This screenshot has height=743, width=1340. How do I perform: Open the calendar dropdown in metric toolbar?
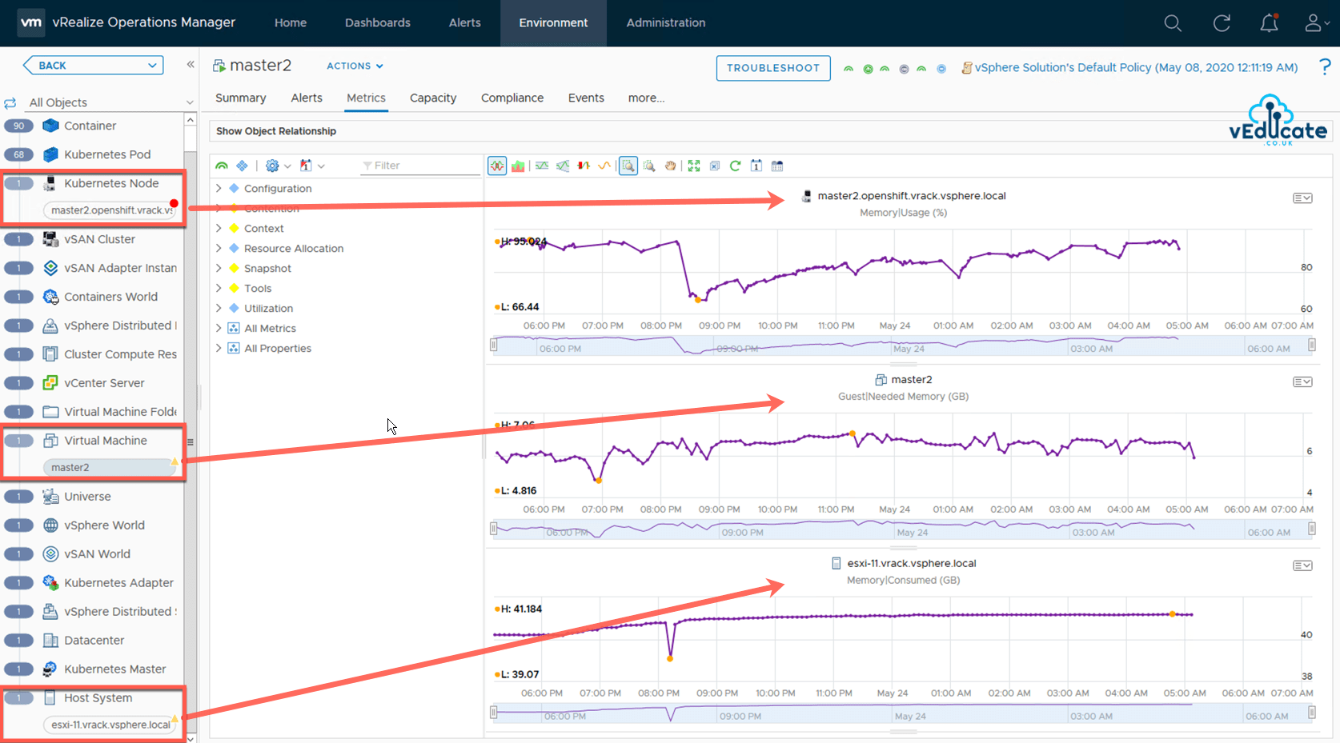coord(311,166)
